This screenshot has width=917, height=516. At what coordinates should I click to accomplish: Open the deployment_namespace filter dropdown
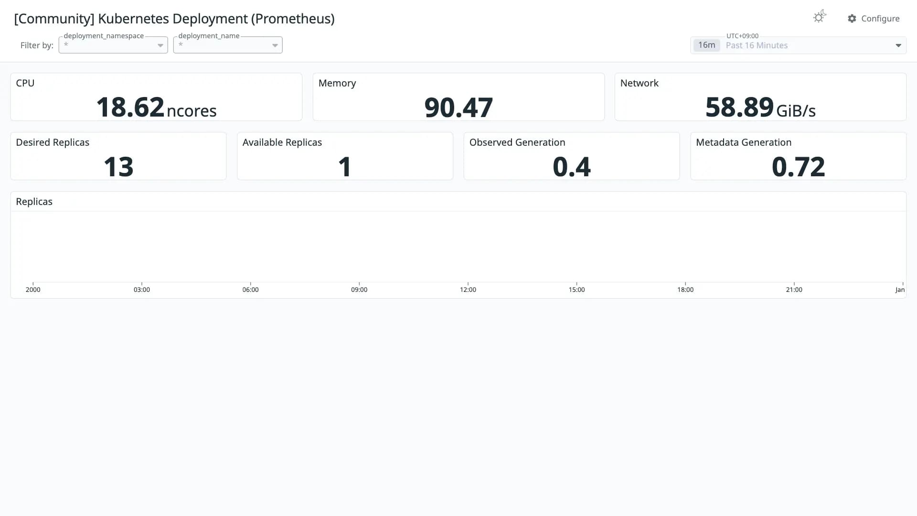[113, 45]
